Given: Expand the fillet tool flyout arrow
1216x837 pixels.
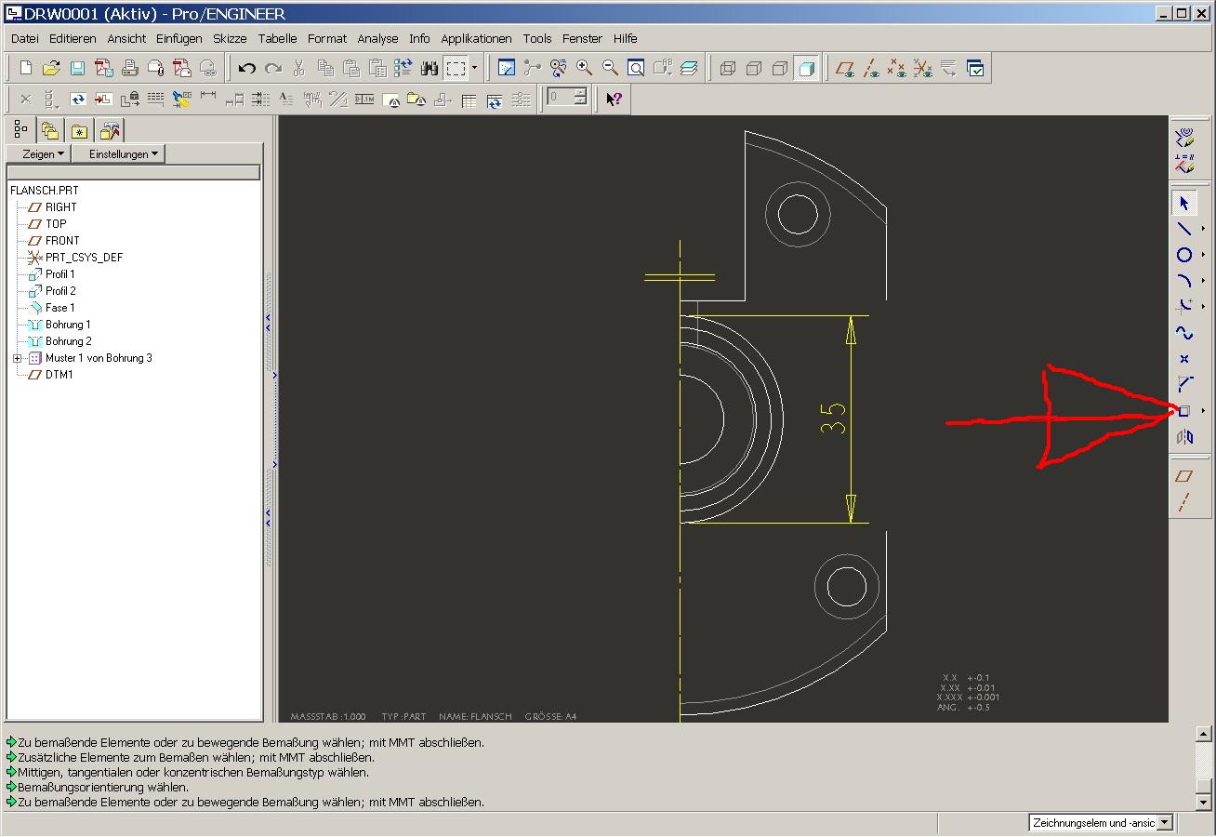Looking at the screenshot, I should click(x=1204, y=306).
